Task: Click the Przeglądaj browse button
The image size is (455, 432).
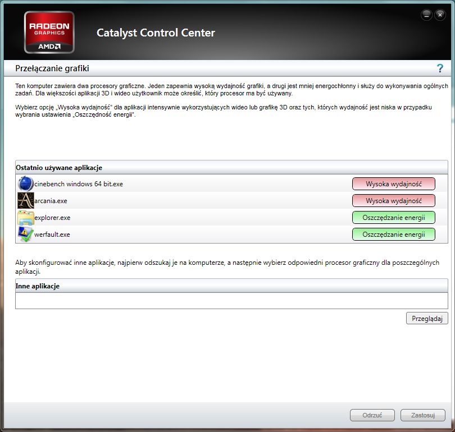Action: point(427,319)
